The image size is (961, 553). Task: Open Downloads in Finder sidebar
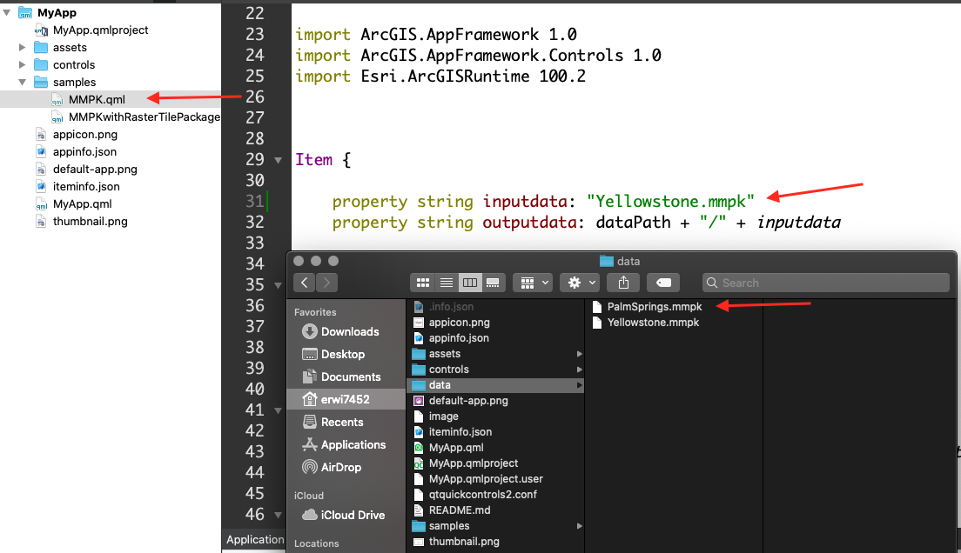click(x=340, y=331)
